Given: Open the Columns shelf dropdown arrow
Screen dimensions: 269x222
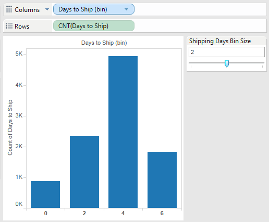Looking at the screenshot, I should [47, 9].
